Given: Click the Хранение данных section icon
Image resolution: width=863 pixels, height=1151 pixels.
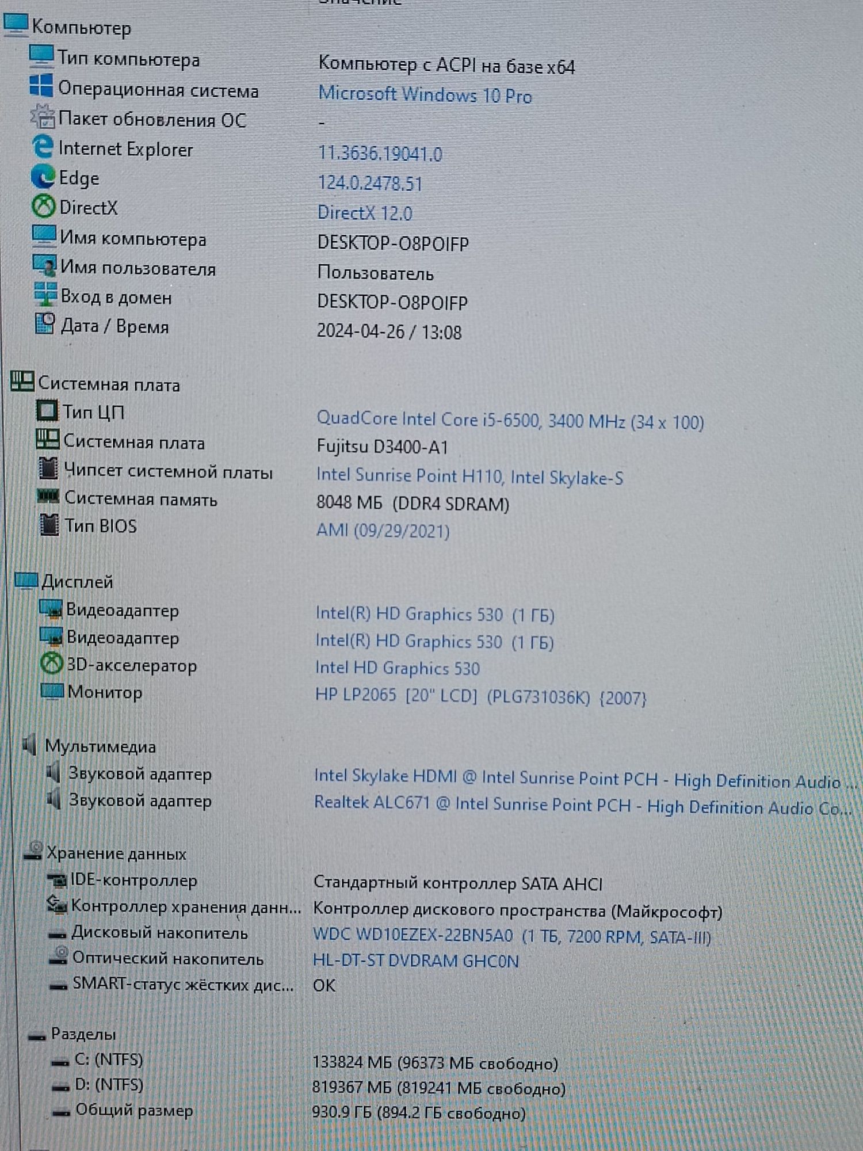Looking at the screenshot, I should [x=33, y=851].
